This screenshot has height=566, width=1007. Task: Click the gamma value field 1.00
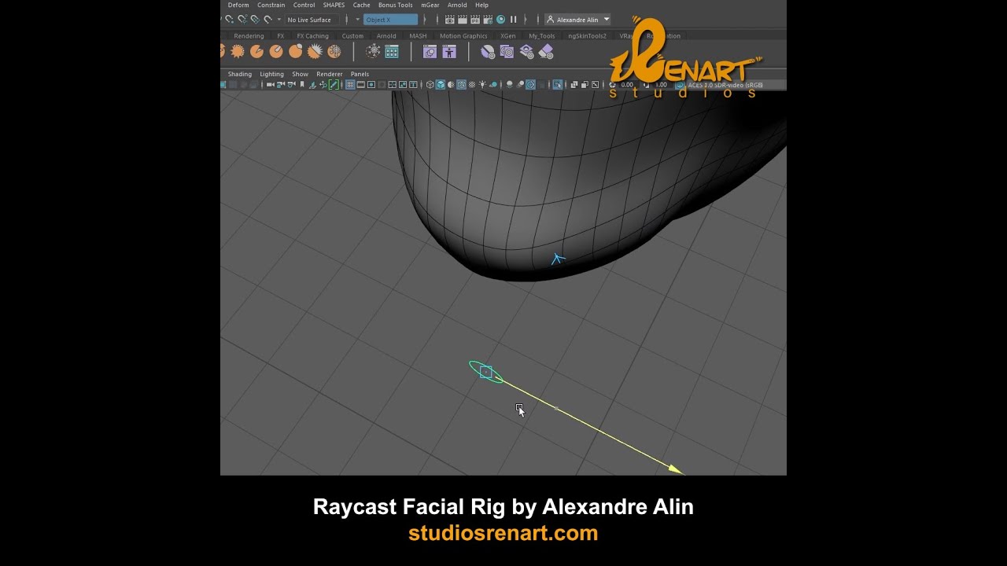662,84
